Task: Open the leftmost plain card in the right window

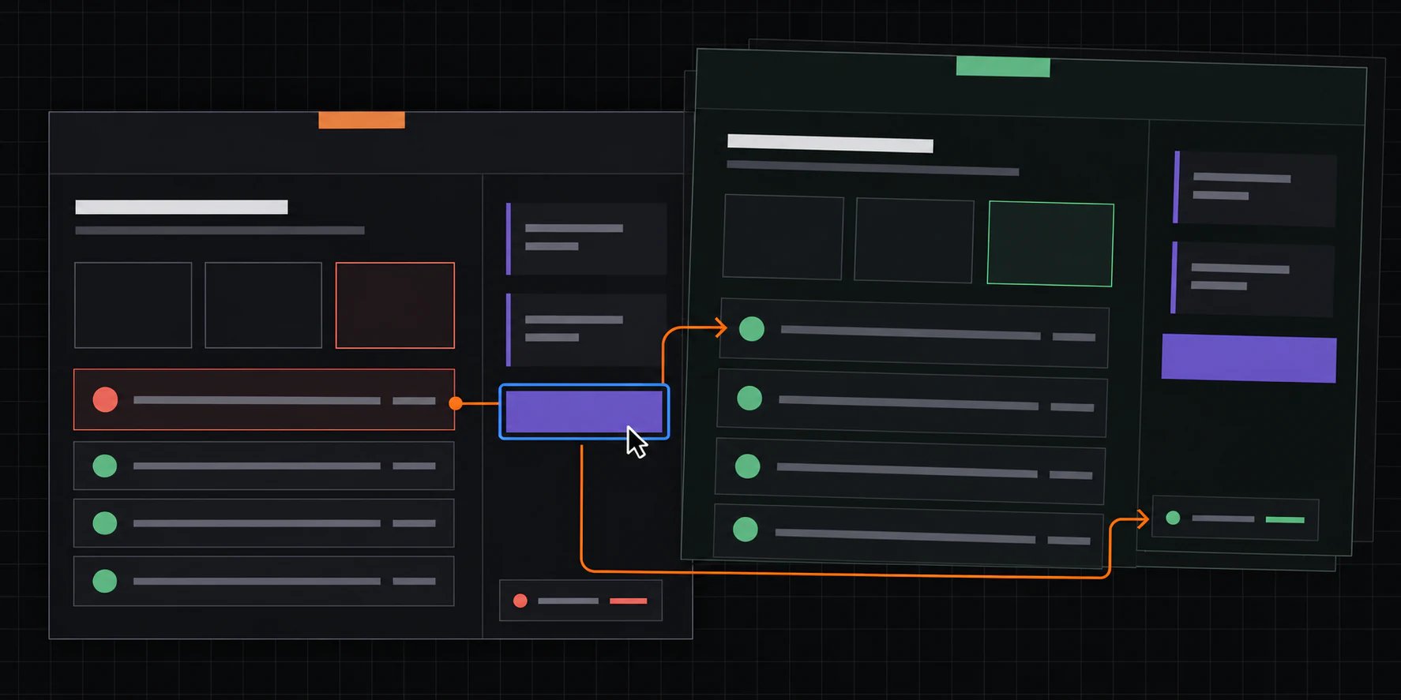Action: 783,237
